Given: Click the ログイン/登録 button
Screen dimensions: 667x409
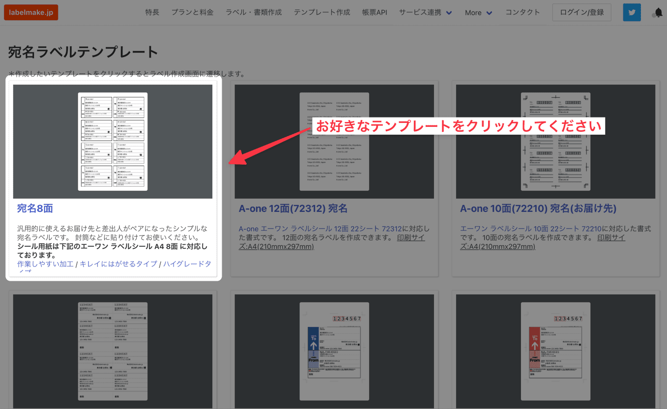Looking at the screenshot, I should [581, 12].
